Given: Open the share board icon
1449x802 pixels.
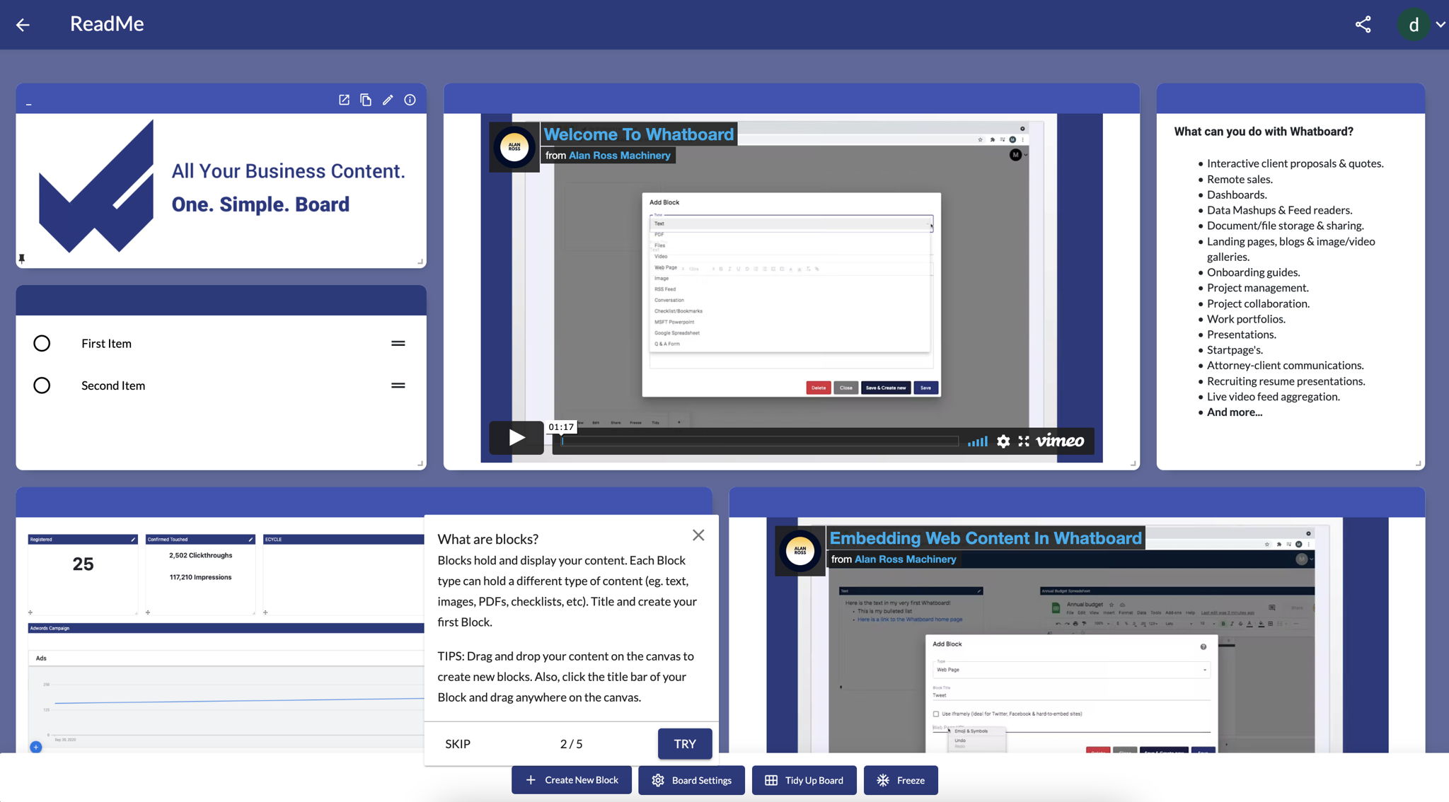Looking at the screenshot, I should point(1363,25).
